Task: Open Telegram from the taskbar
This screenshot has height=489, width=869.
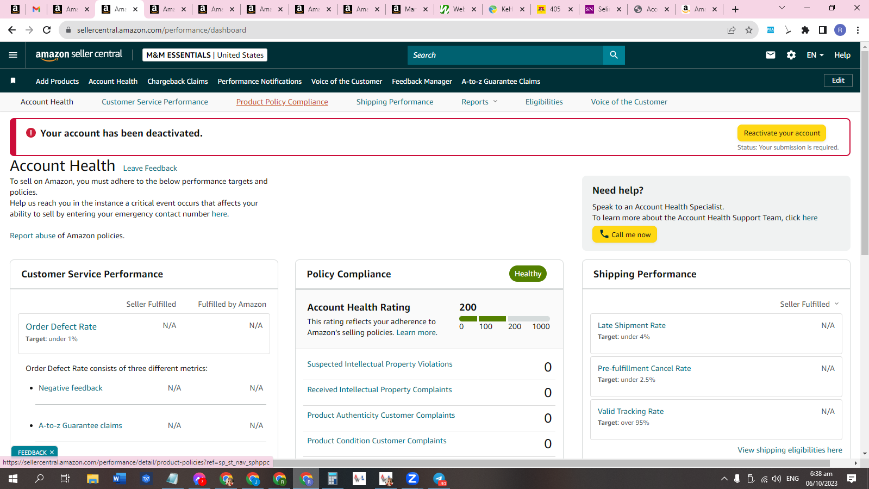Action: [439, 479]
